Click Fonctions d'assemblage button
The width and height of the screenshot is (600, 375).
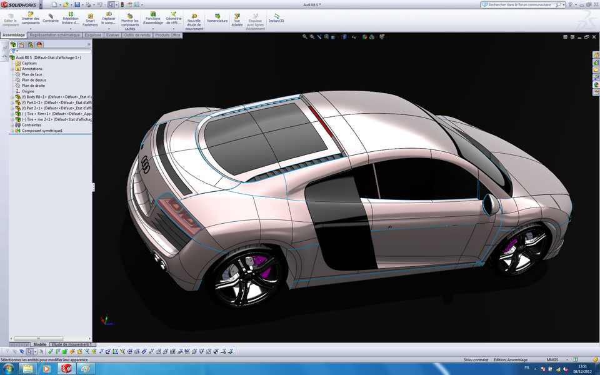tap(152, 19)
